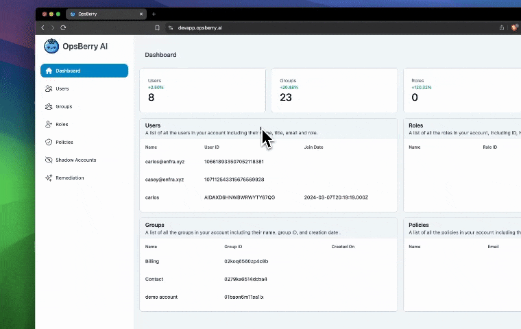Click the Shadow Accounts crossed-eye icon
The width and height of the screenshot is (521, 329).
pyautogui.click(x=49, y=160)
